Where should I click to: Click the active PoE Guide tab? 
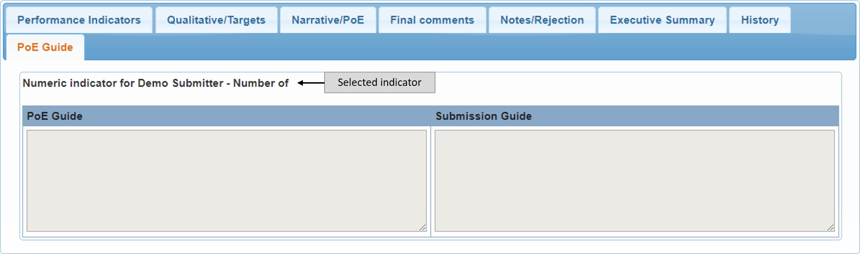45,47
